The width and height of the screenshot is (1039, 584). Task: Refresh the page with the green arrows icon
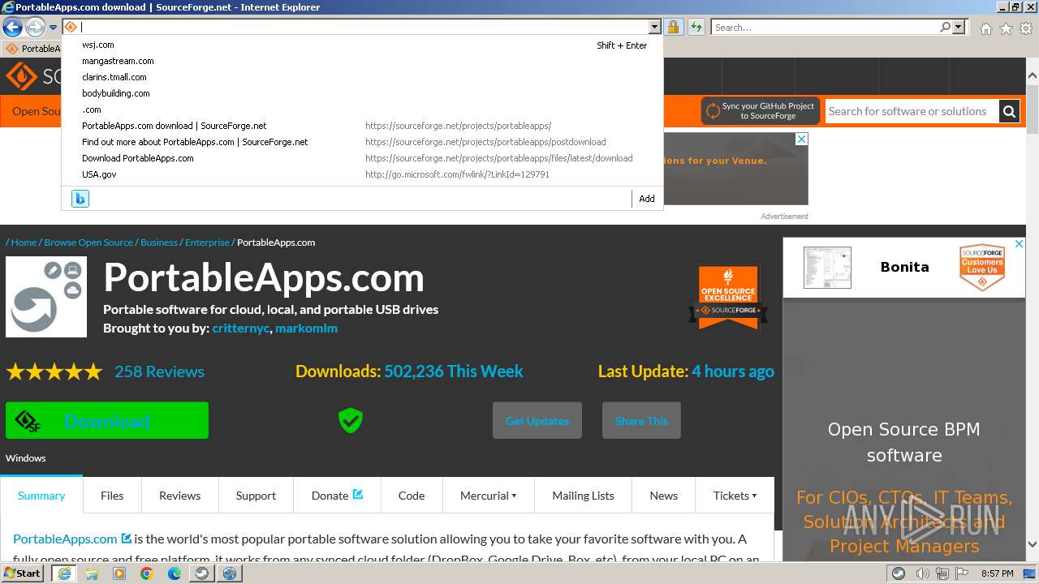696,27
